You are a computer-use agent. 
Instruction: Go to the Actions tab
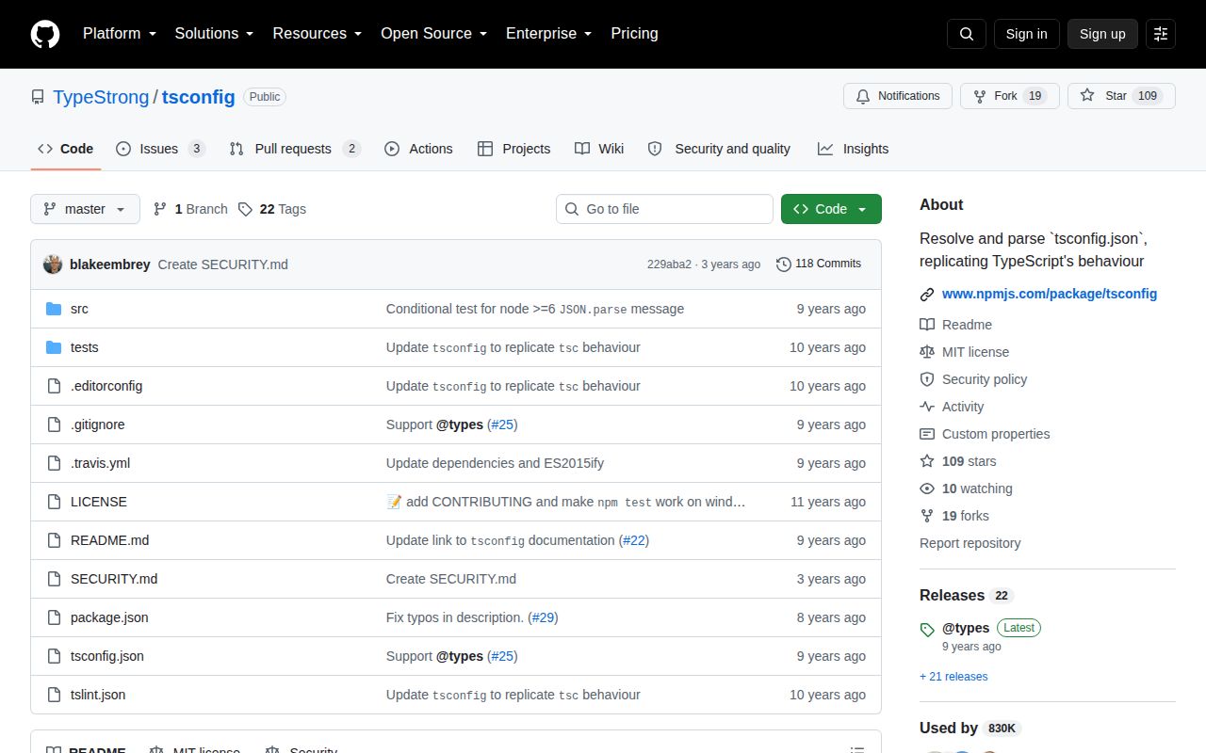(x=419, y=149)
